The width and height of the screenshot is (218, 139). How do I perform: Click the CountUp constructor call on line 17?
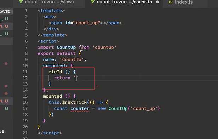tap(118, 109)
